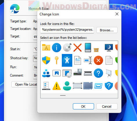137x121 pixels.
Task: Click the Browse... button
Action: coord(107,30)
